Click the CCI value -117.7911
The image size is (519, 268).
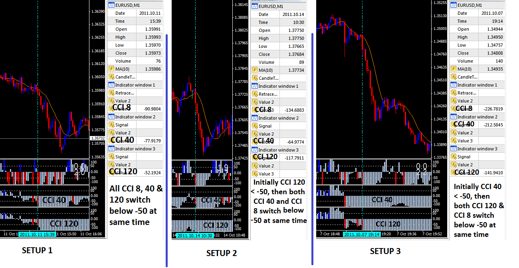pos(293,158)
